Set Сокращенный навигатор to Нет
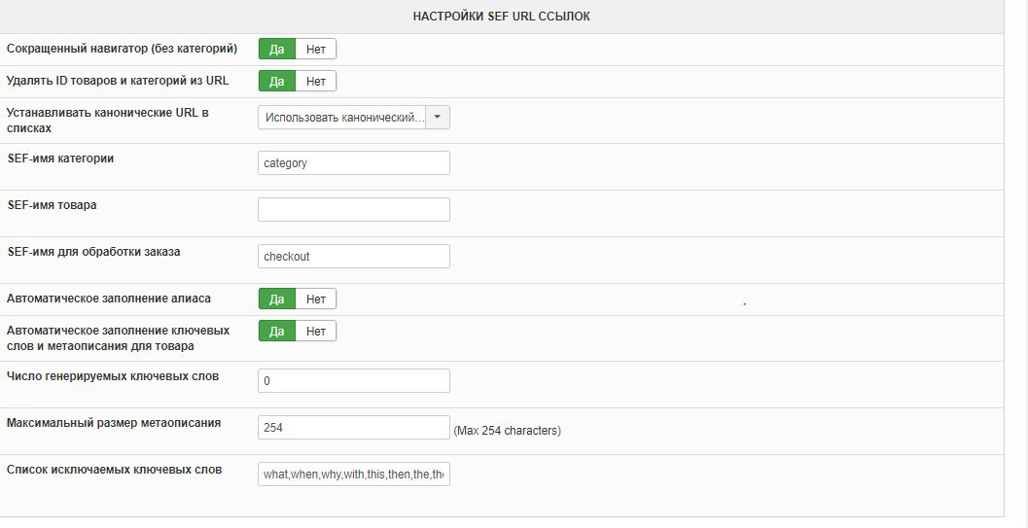This screenshot has height=528, width=1028. pyautogui.click(x=315, y=49)
